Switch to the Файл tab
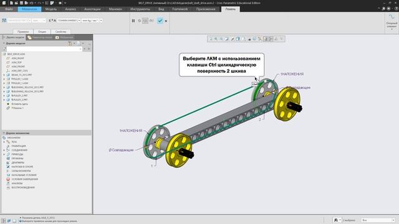The image size is (399, 224). point(9,9)
